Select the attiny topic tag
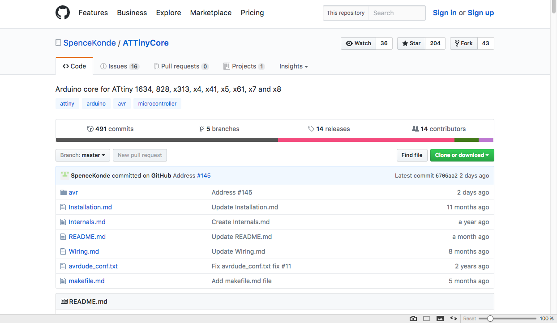This screenshot has width=557, height=323. [x=67, y=104]
